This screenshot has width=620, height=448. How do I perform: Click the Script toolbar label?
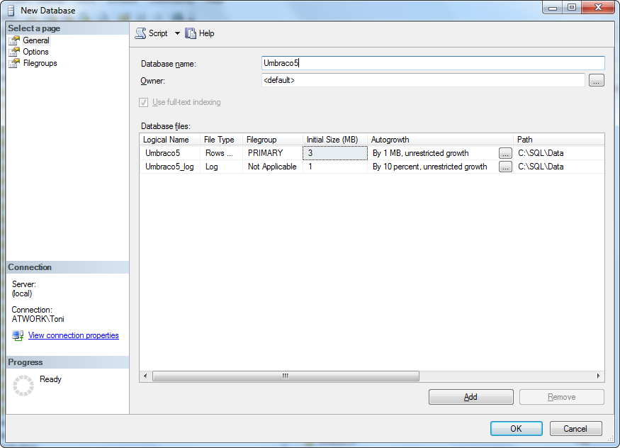[158, 33]
